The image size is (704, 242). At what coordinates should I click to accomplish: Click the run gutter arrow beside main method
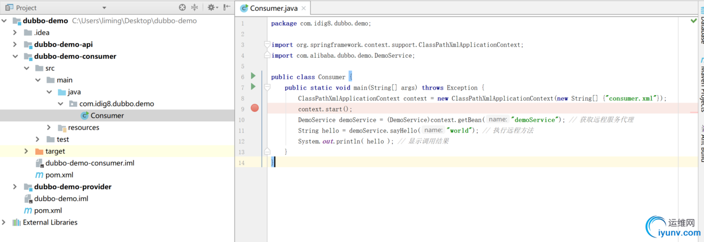click(x=253, y=87)
